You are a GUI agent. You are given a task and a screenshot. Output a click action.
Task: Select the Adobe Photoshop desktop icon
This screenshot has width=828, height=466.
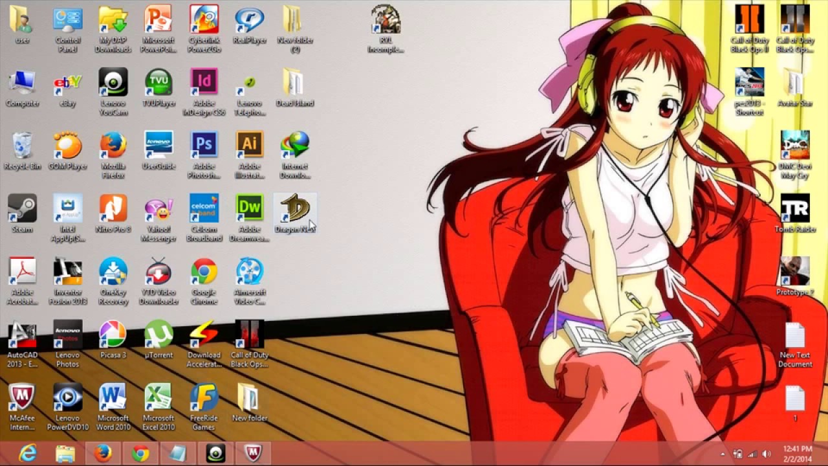click(204, 155)
